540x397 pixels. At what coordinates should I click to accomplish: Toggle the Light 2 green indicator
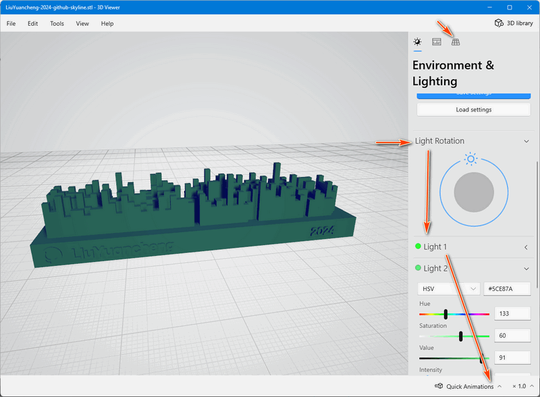(x=418, y=268)
